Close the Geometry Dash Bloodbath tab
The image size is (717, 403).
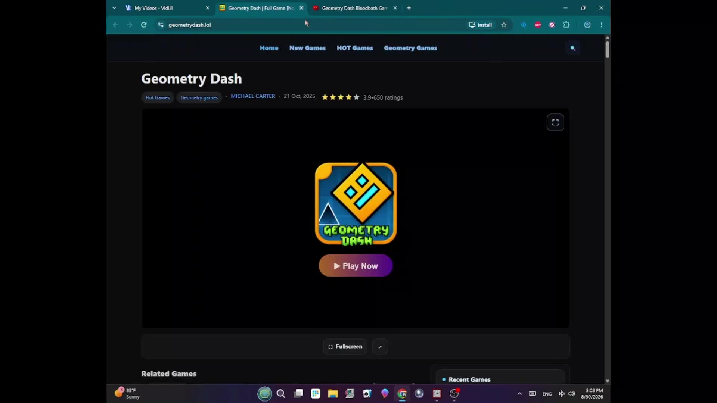click(x=395, y=8)
